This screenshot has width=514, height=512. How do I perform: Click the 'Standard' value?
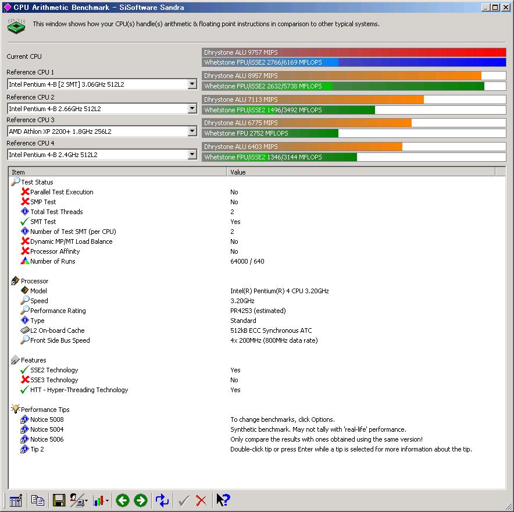coord(243,321)
